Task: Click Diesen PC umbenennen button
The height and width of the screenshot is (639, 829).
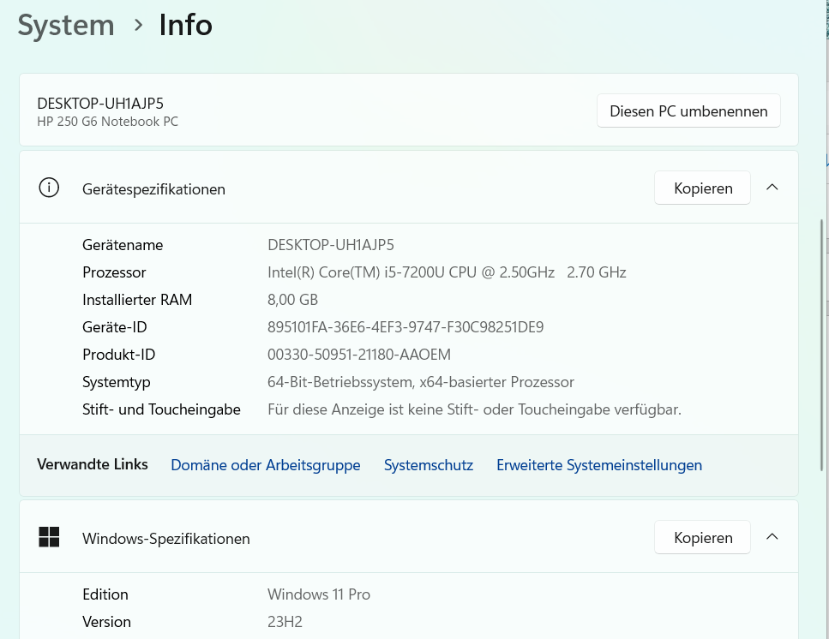Action: tap(688, 110)
